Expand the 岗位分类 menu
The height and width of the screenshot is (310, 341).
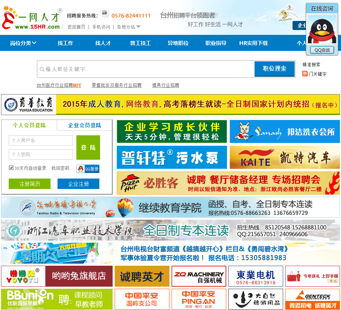23,43
